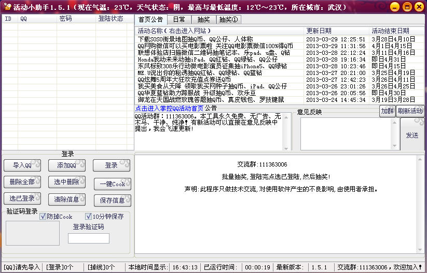427x273 pixels.
Task: Toggle the 防掉Cook checkbox
Action: click(44, 217)
